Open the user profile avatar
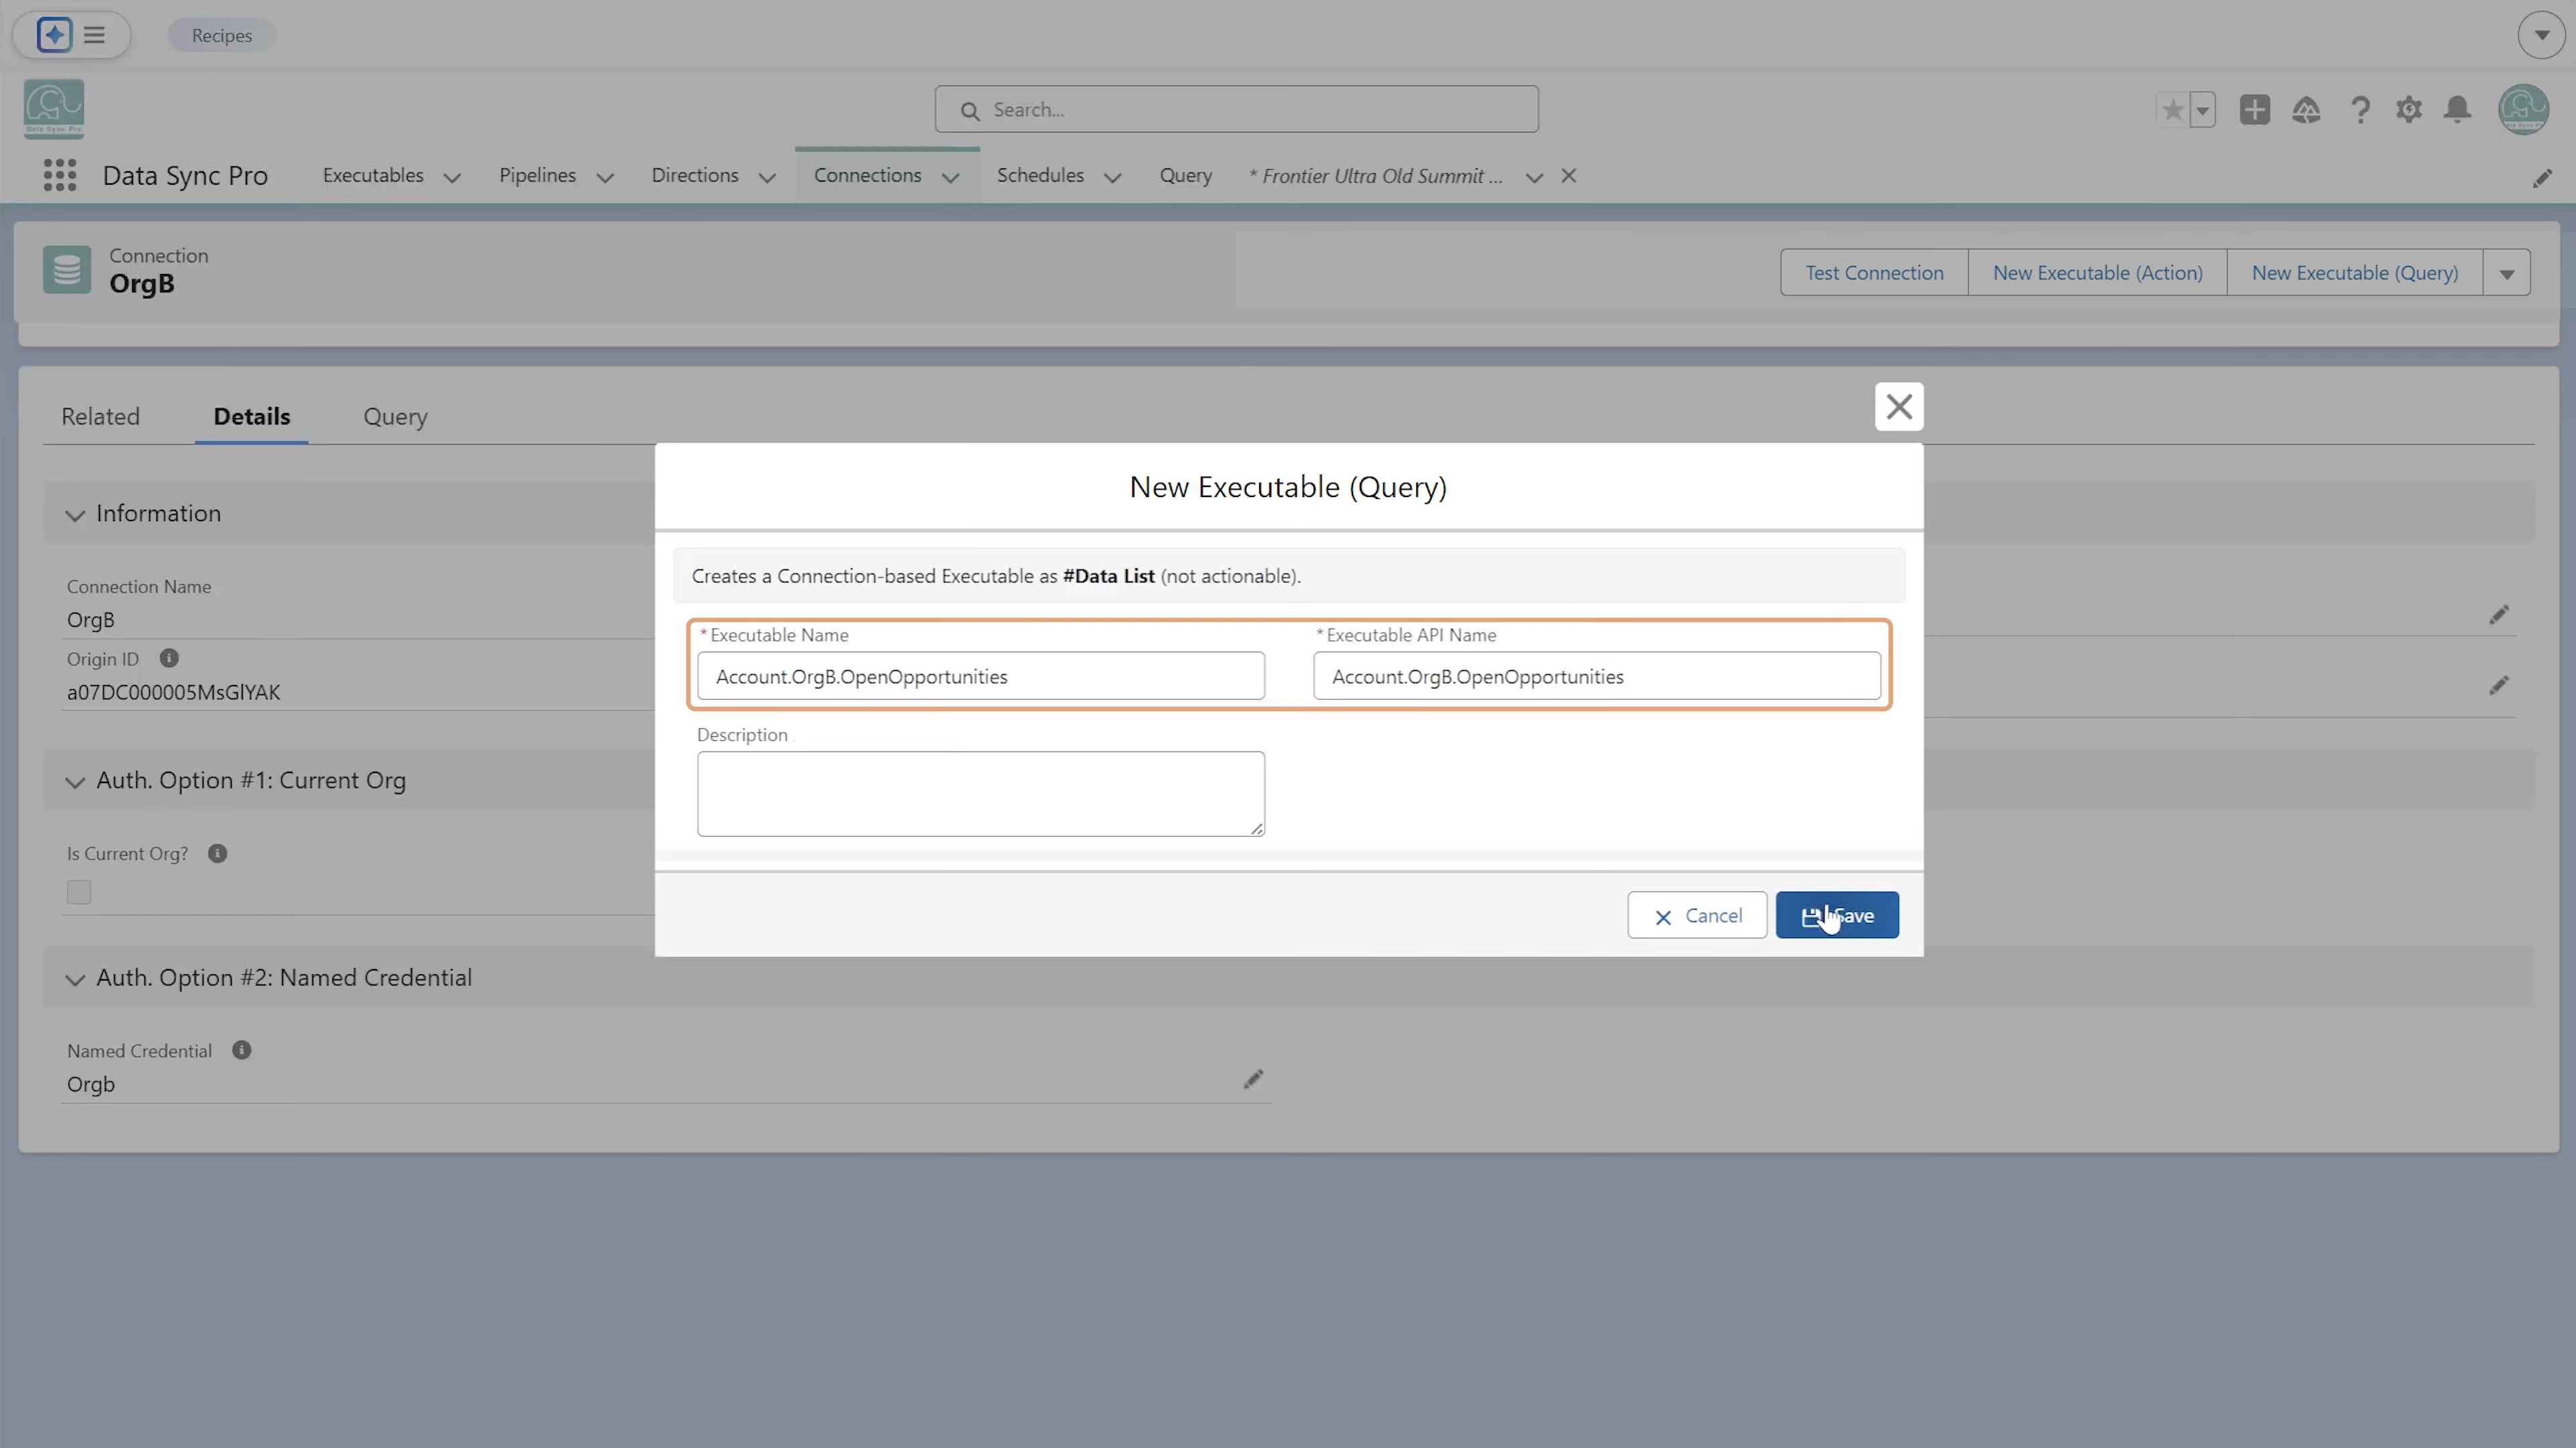 [x=2523, y=109]
